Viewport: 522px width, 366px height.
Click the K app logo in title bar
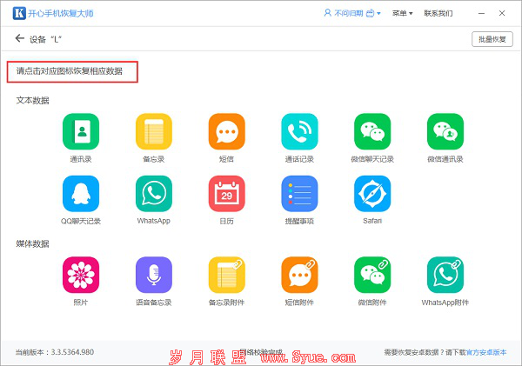click(19, 13)
